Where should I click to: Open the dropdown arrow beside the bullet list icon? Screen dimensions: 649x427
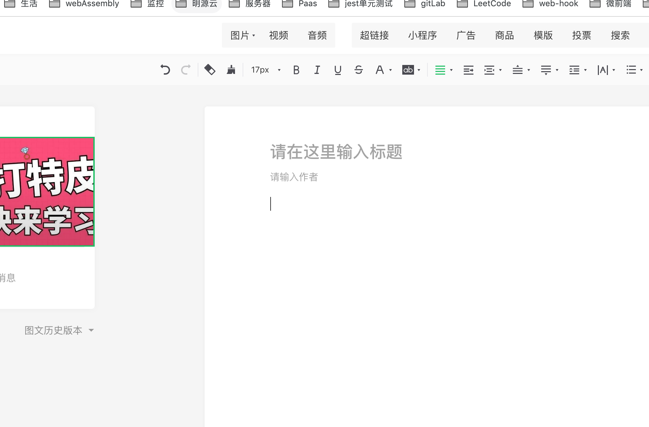tap(641, 70)
